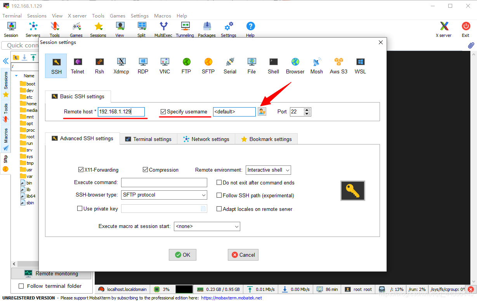Check Follow terminal folder
477x301 pixels.
coord(21,286)
